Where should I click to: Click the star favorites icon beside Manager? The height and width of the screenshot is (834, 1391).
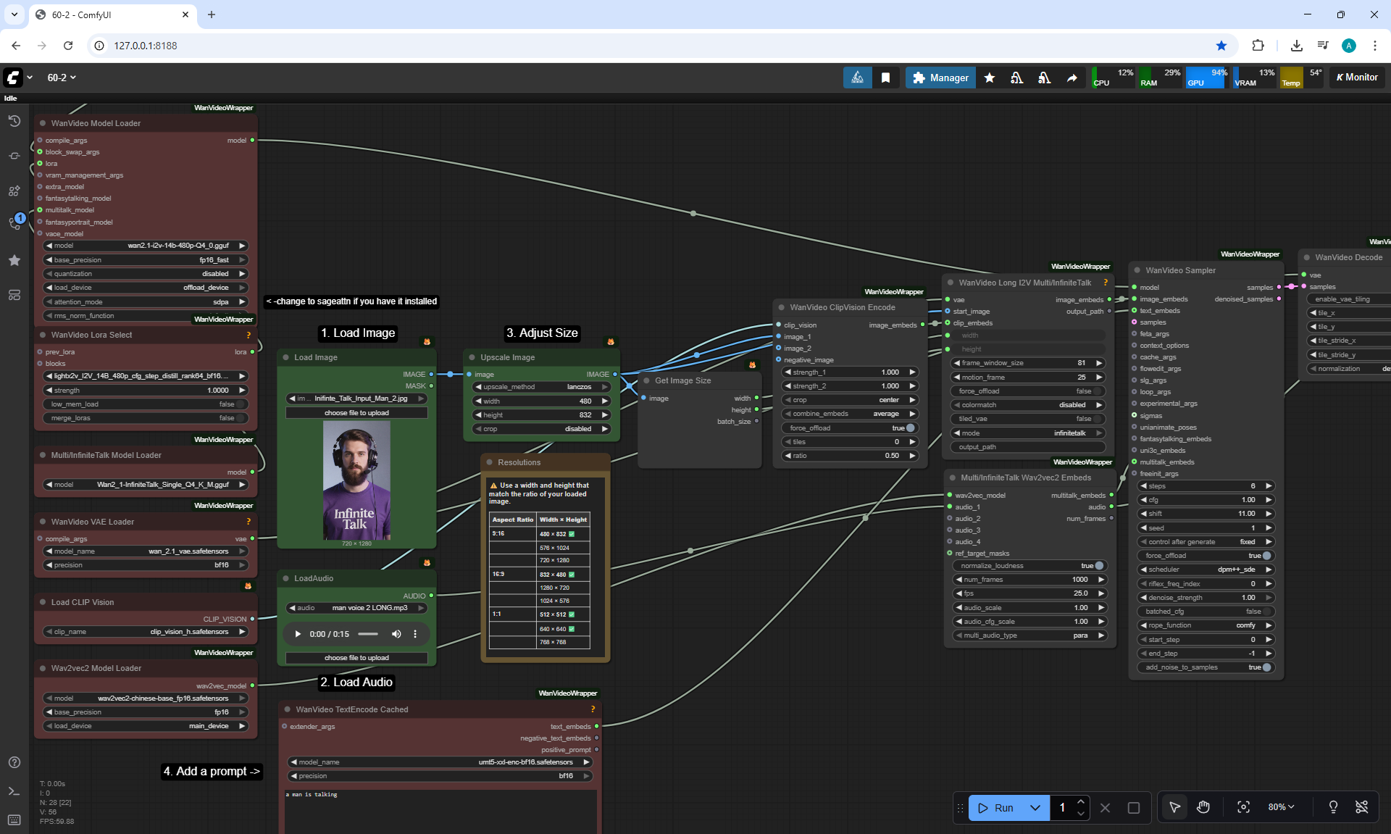990,78
